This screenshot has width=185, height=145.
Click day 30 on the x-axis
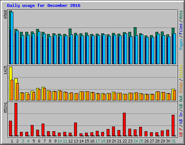point(168,141)
